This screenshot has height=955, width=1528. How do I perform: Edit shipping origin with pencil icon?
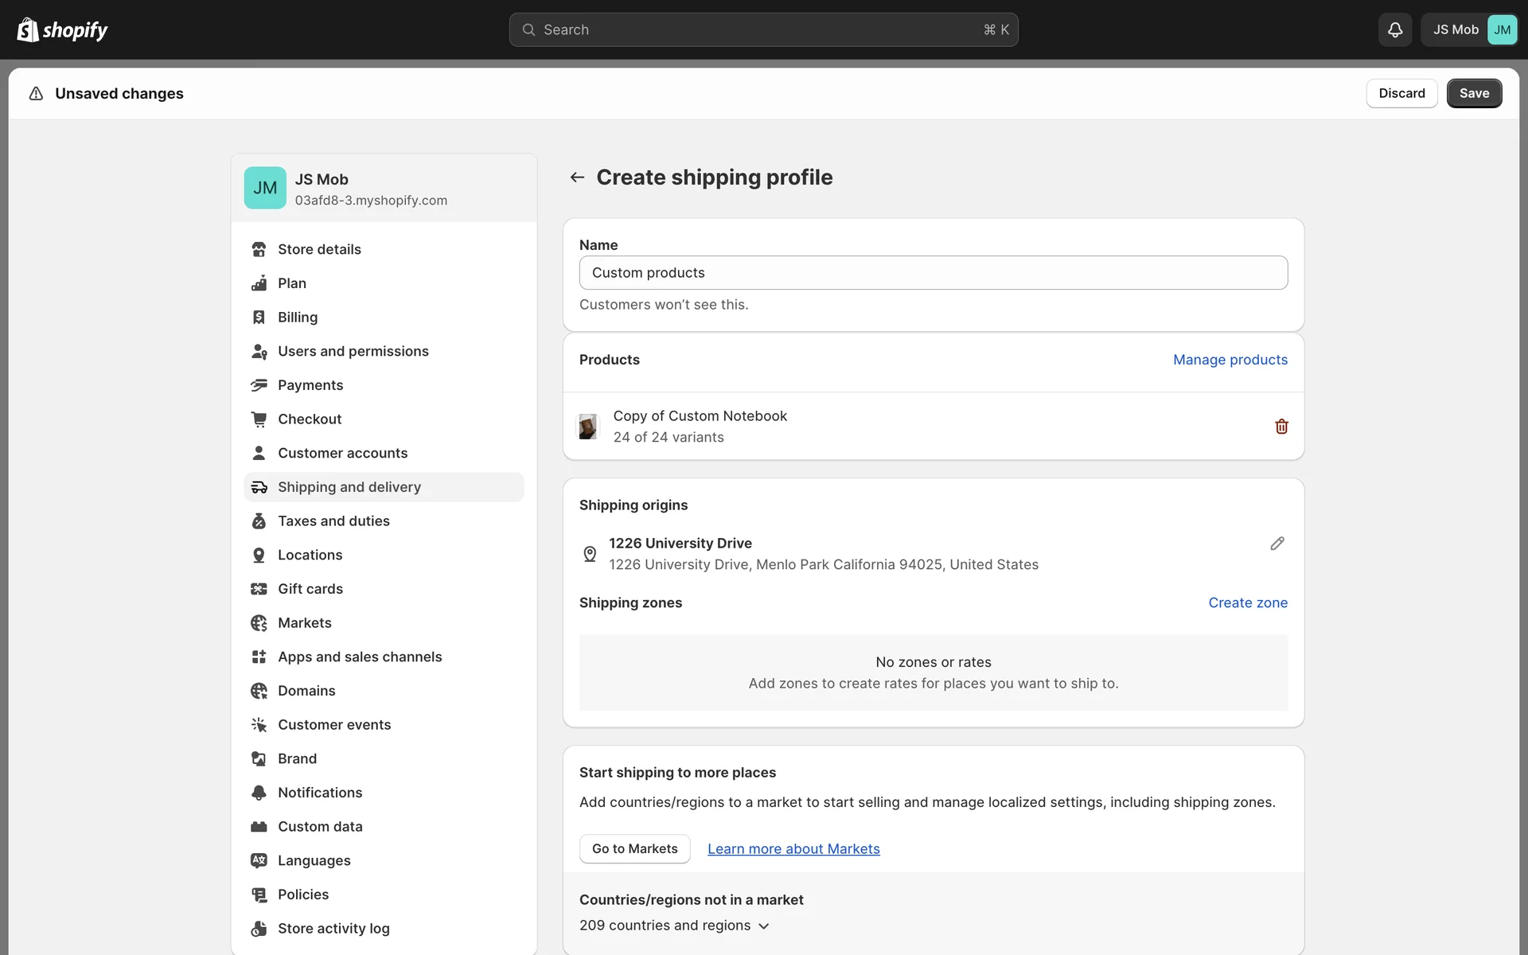pyautogui.click(x=1277, y=544)
